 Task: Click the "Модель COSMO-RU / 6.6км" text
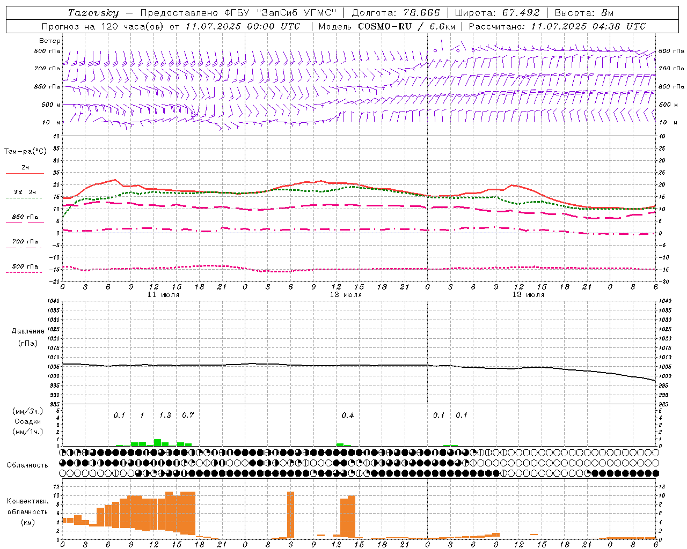pyautogui.click(x=387, y=26)
